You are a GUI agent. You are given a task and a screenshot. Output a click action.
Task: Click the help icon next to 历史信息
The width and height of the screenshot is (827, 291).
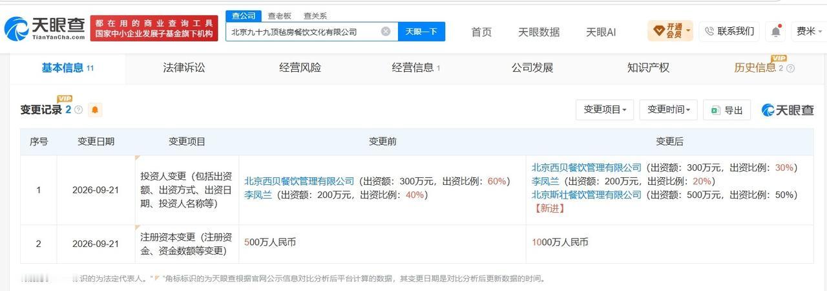pyautogui.click(x=790, y=68)
